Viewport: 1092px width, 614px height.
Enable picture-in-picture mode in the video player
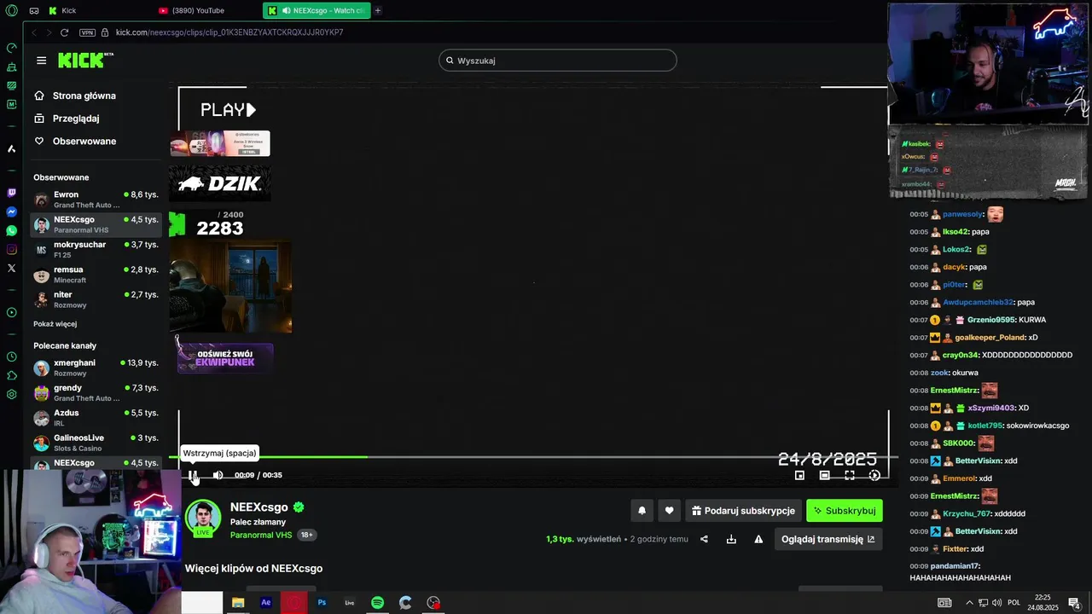click(799, 475)
